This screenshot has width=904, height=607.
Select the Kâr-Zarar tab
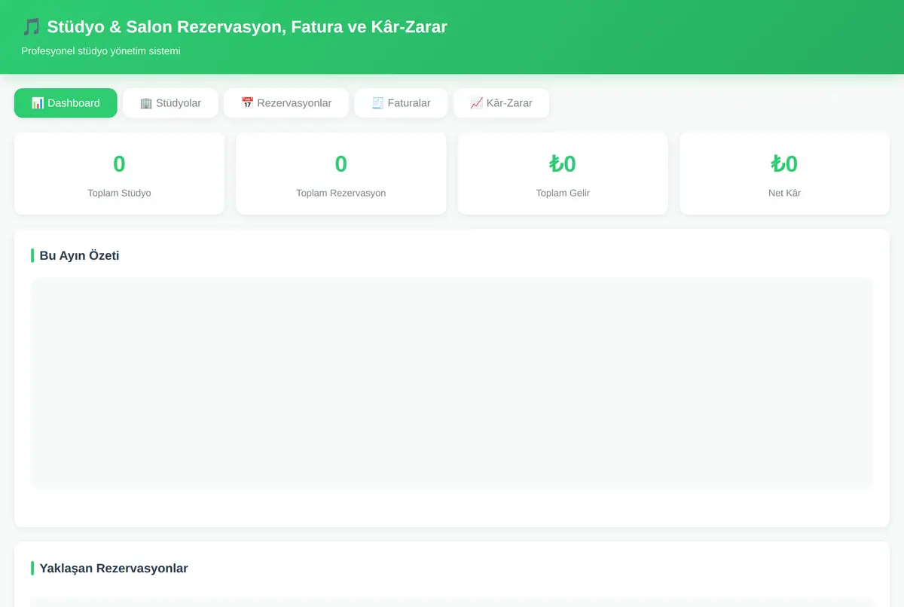(x=501, y=103)
